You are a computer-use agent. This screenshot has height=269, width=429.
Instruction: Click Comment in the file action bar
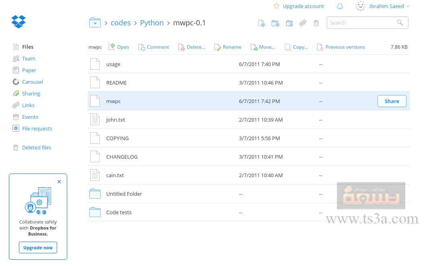coord(153,47)
